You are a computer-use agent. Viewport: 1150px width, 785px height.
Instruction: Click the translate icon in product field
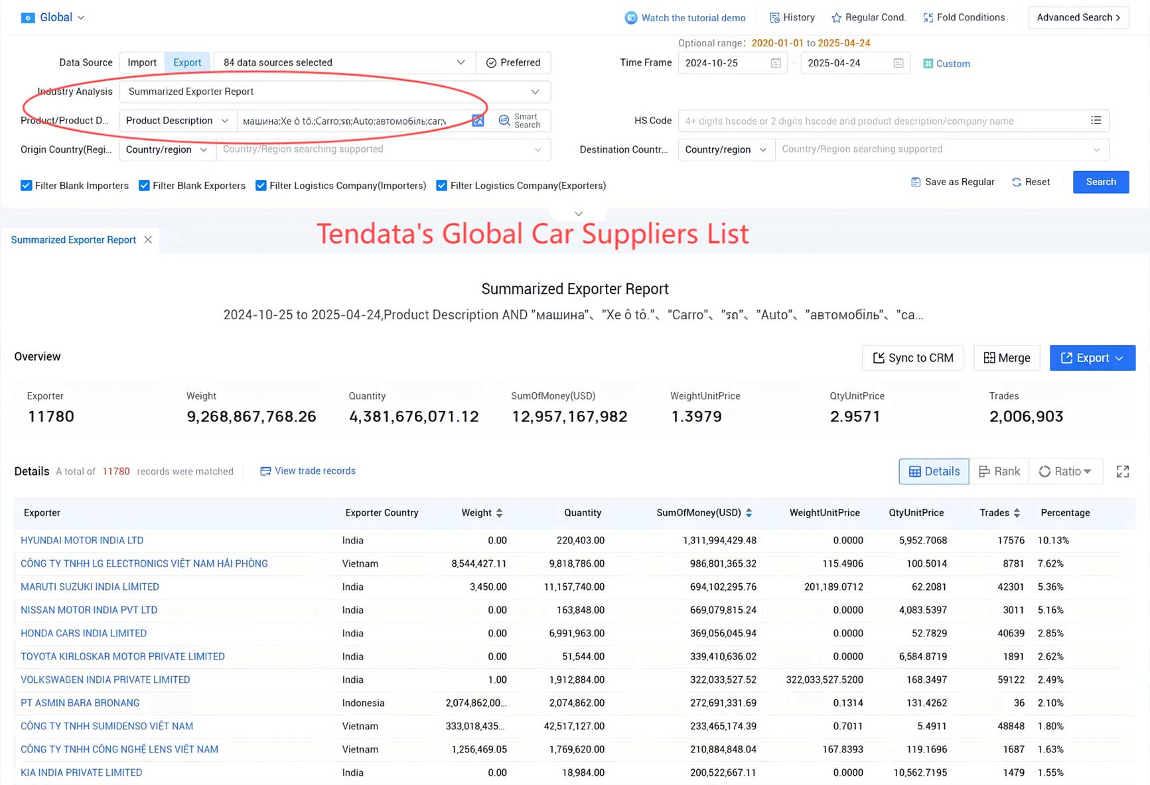(478, 121)
